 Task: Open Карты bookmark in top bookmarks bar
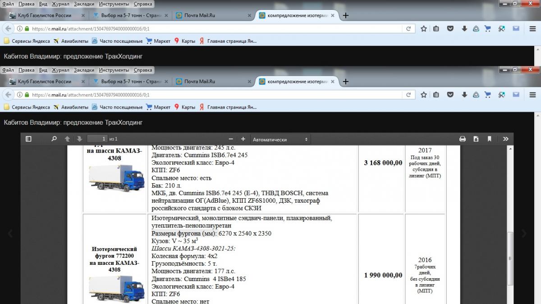pyautogui.click(x=185, y=41)
